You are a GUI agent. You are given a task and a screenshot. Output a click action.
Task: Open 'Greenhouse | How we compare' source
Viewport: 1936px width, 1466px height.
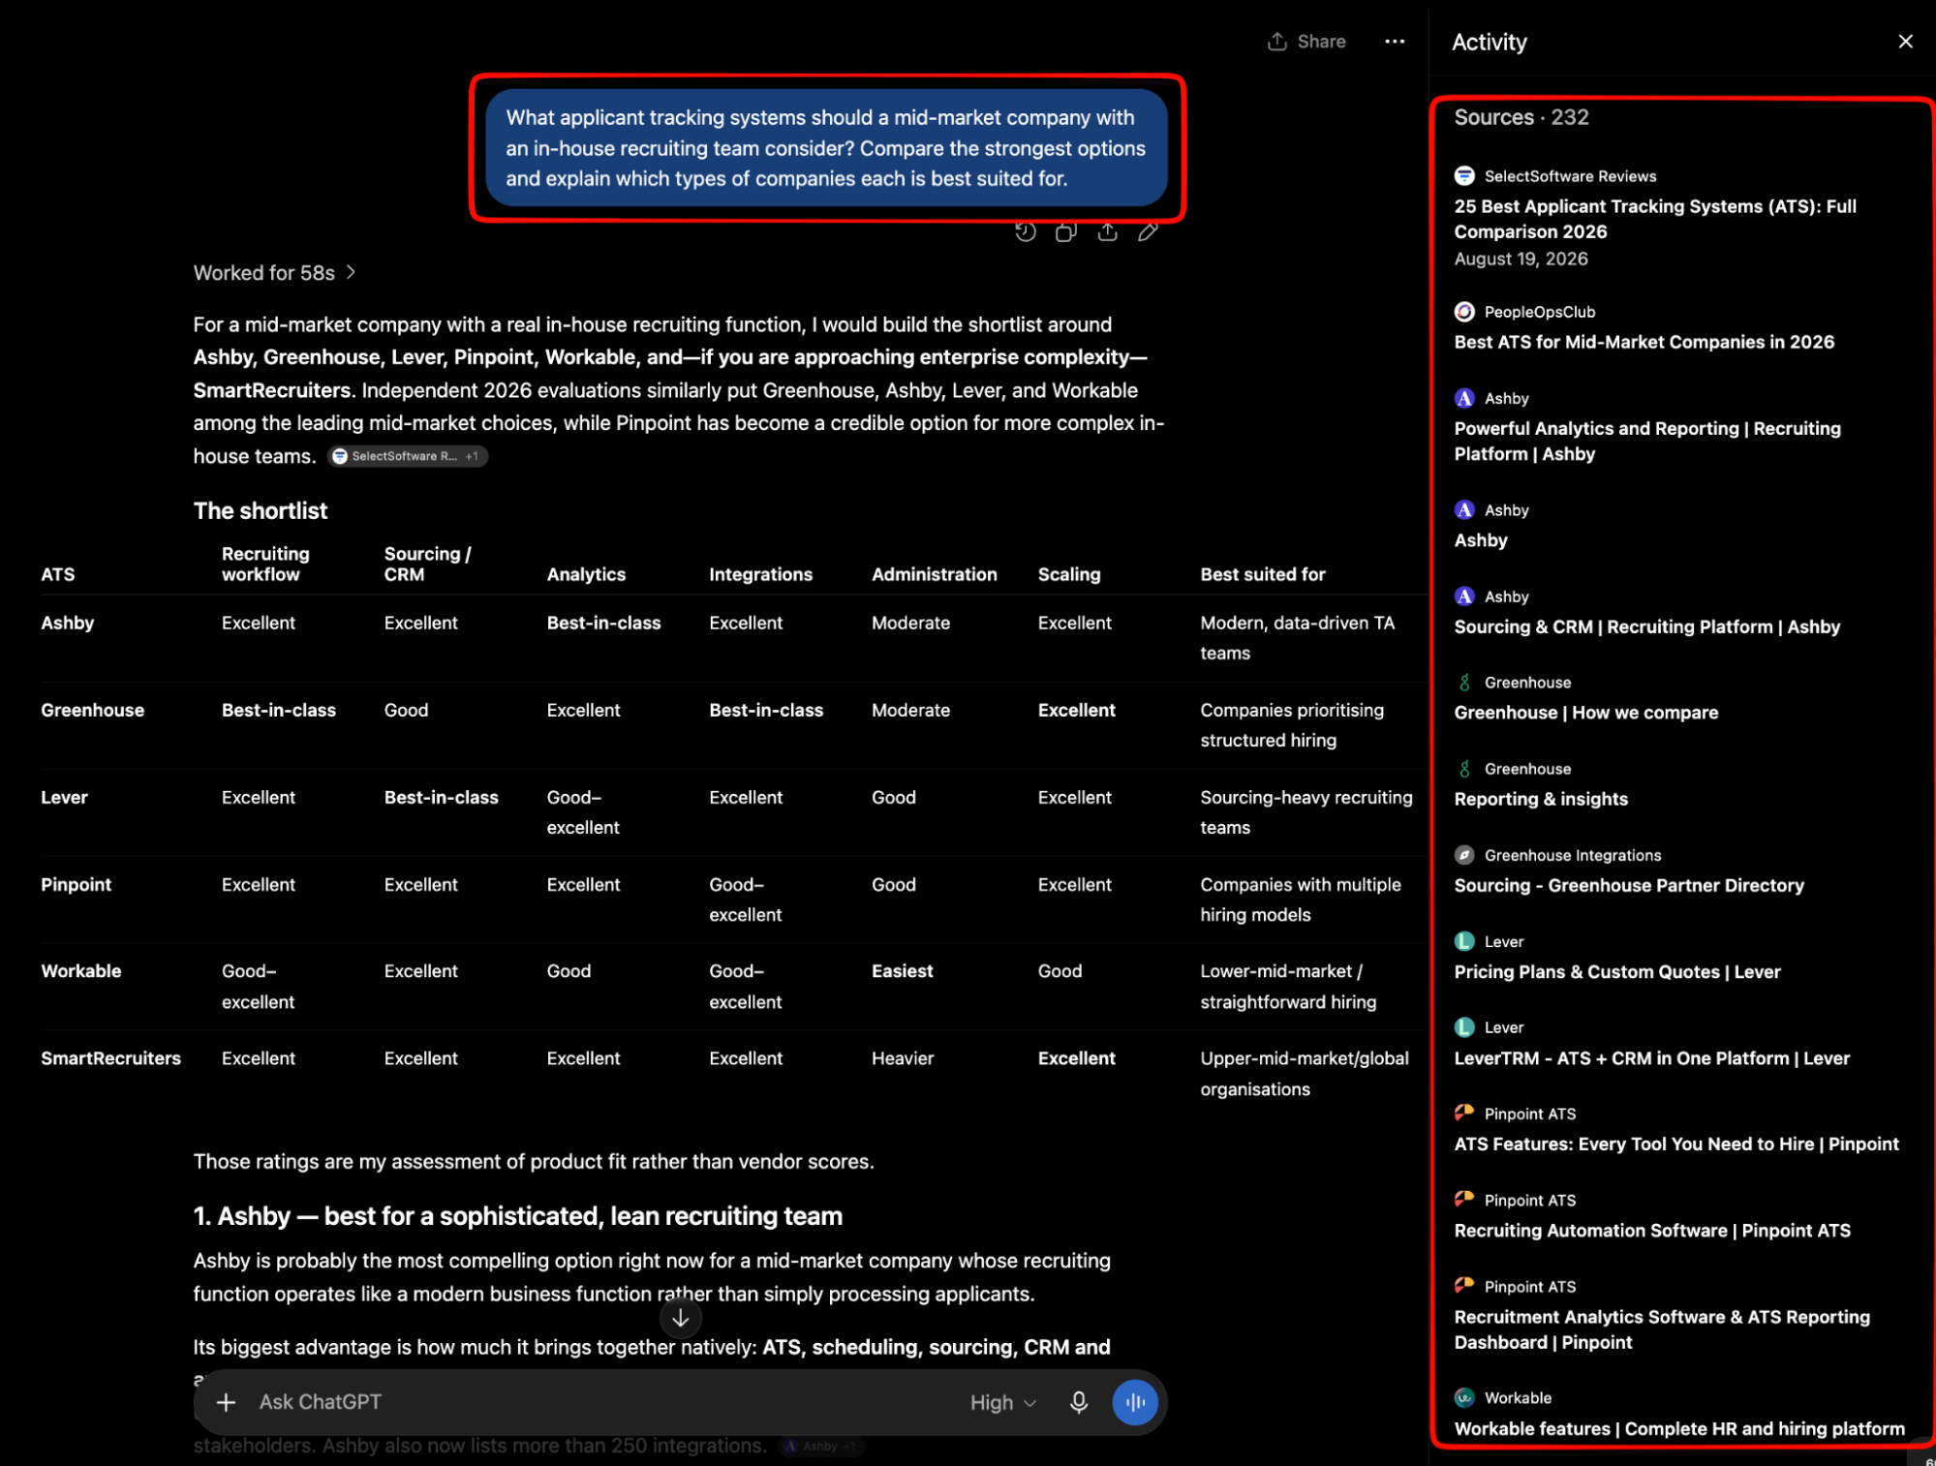coord(1585,713)
